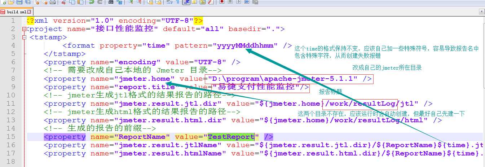485x167 pixels.
Task: Click the Run macro multiple times icon
Action: pyautogui.click(x=247, y=2)
